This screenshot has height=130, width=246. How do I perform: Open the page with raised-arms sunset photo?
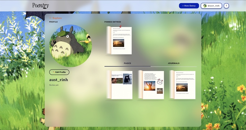coord(151,85)
